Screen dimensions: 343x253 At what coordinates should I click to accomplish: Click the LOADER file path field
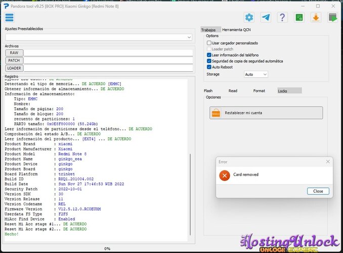(108, 68)
